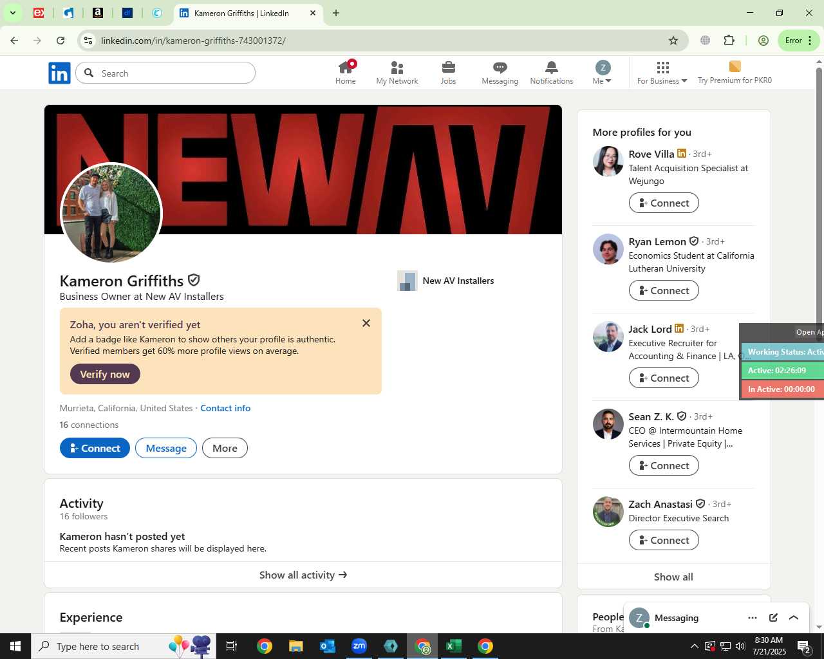
Task: Compose new message icon in Messaging bar
Action: pyautogui.click(x=773, y=618)
